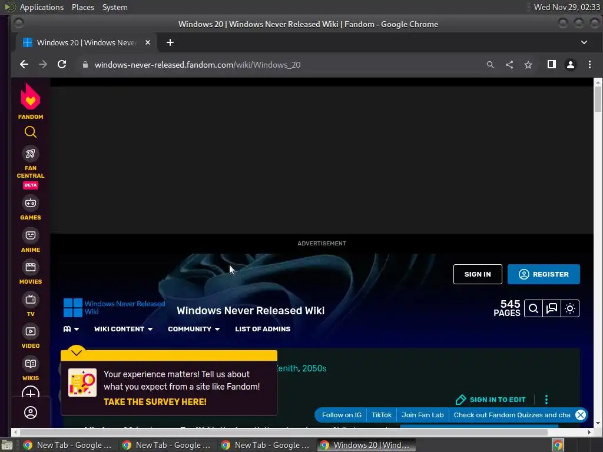
Task: Click the vertical page scrollbar thumb
Action: (x=598, y=99)
